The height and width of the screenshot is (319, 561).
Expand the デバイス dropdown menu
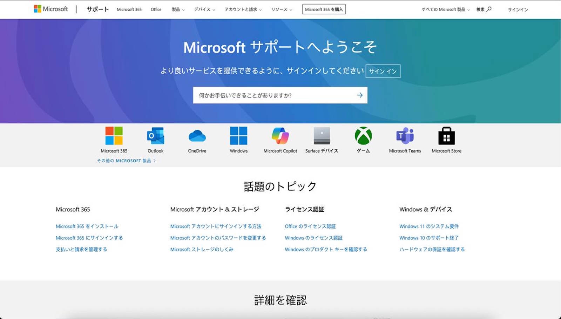(x=205, y=9)
